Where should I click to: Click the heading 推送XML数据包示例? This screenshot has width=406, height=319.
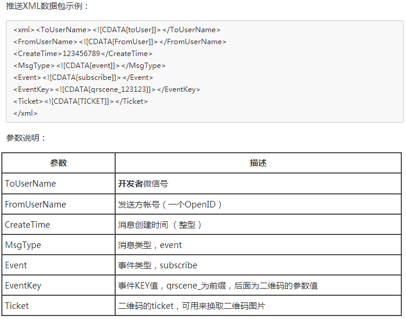coord(48,6)
